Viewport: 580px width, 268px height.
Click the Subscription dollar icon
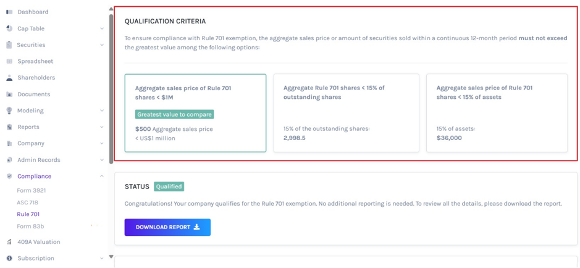point(10,258)
